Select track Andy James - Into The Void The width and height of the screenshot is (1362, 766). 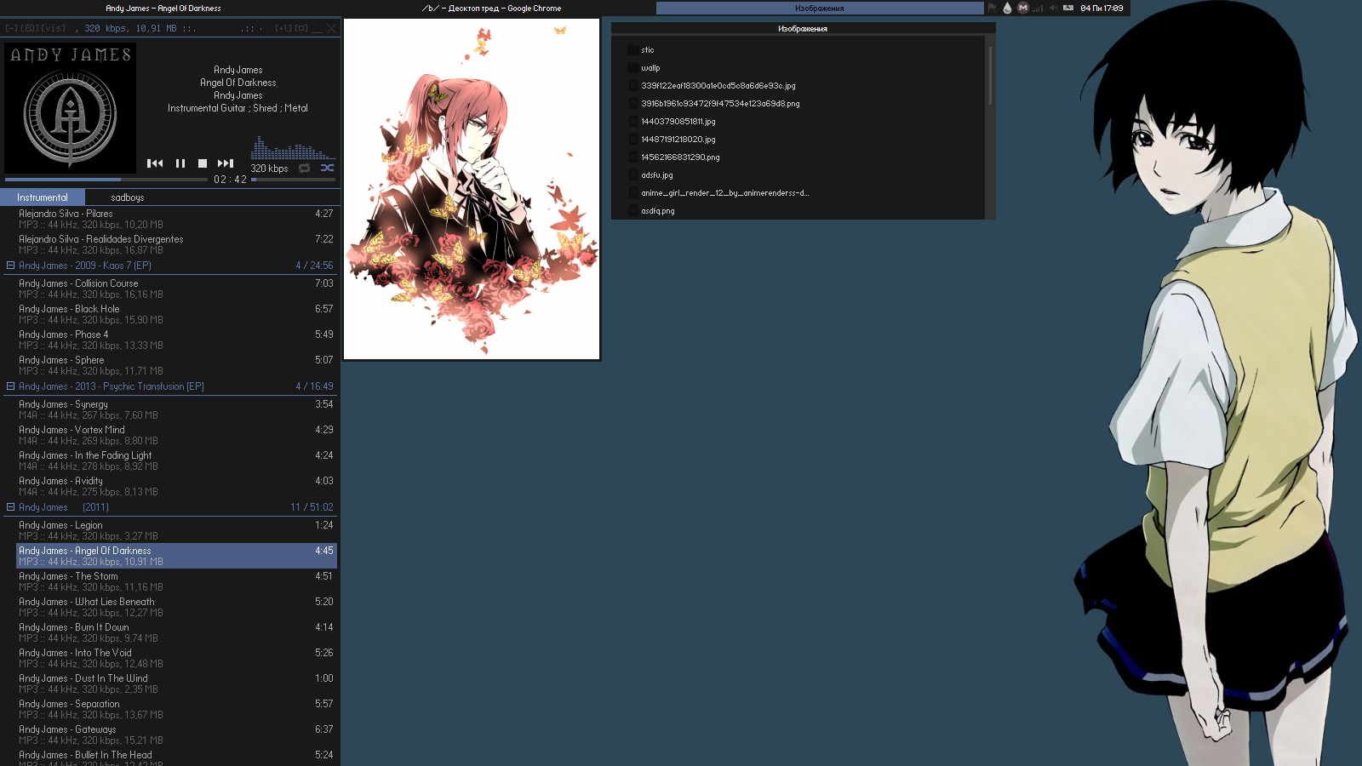176,658
